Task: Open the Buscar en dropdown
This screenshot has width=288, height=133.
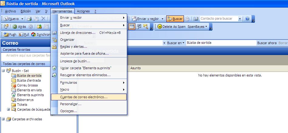Action: [x=176, y=43]
